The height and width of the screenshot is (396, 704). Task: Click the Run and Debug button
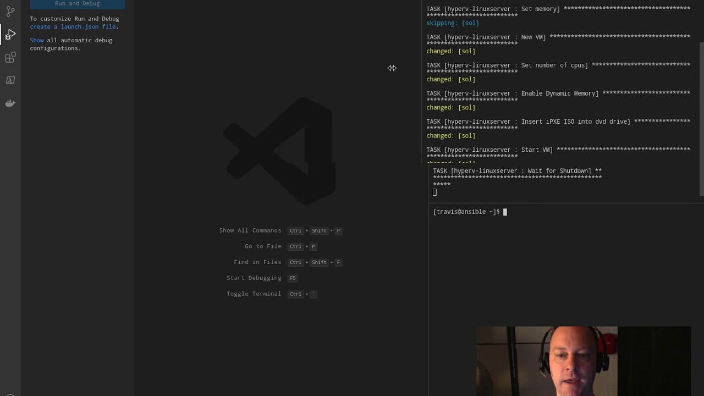coord(78,4)
